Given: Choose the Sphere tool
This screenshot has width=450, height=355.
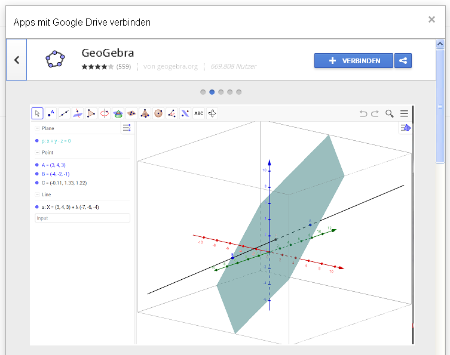Looking at the screenshot, I should tap(158, 113).
